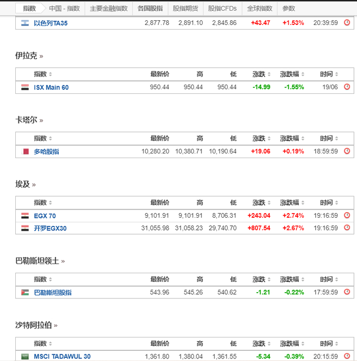Sort the 巴勒斯坦领土 table by 指数 name
The image size is (357, 361).
[43, 279]
